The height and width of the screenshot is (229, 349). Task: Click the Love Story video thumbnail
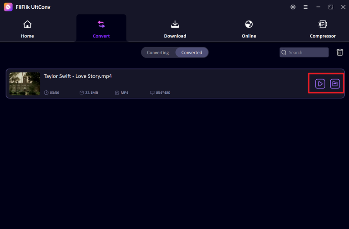coord(24,84)
